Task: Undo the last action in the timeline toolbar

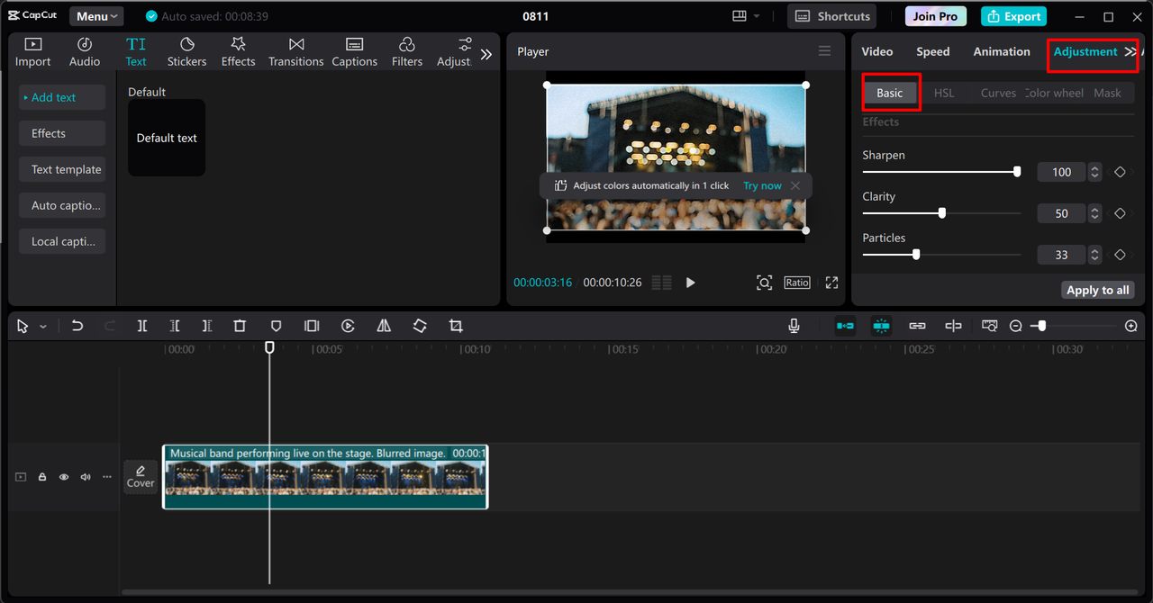Action: 77,326
